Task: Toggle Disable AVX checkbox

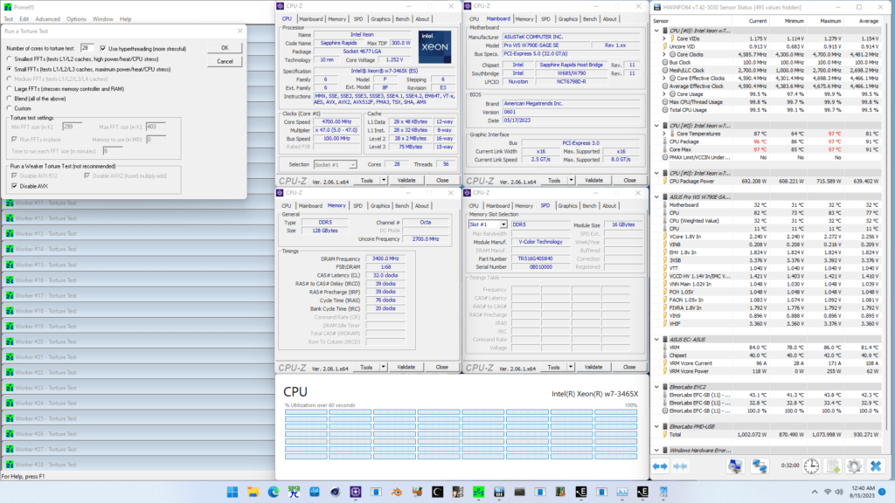Action: point(14,186)
